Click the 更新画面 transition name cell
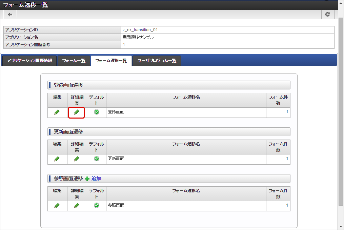This screenshot has height=230, width=344. 186,159
